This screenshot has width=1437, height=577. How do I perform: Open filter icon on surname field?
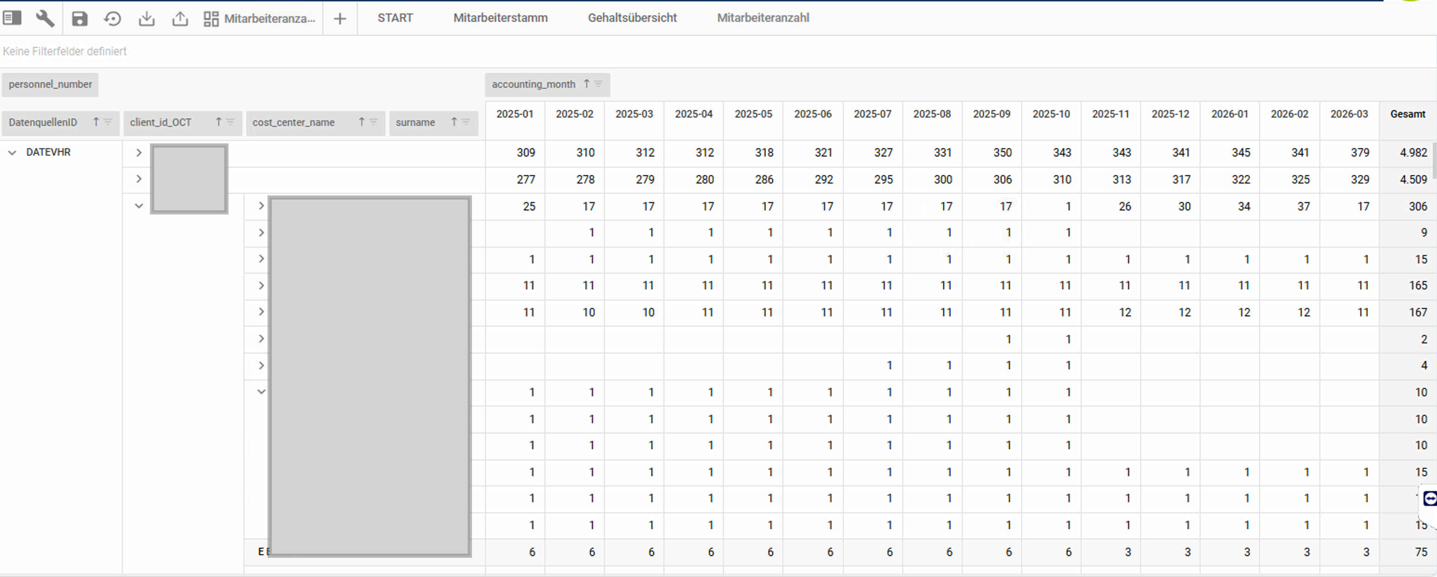point(466,122)
